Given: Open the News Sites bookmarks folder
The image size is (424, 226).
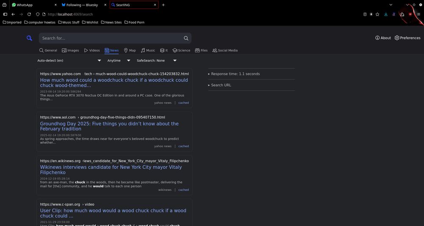Looking at the screenshot, I should point(112,22).
